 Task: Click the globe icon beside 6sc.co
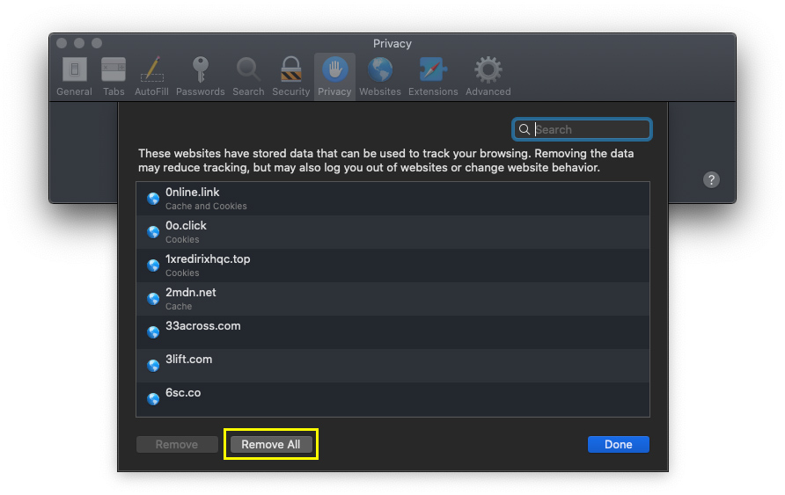click(x=153, y=399)
